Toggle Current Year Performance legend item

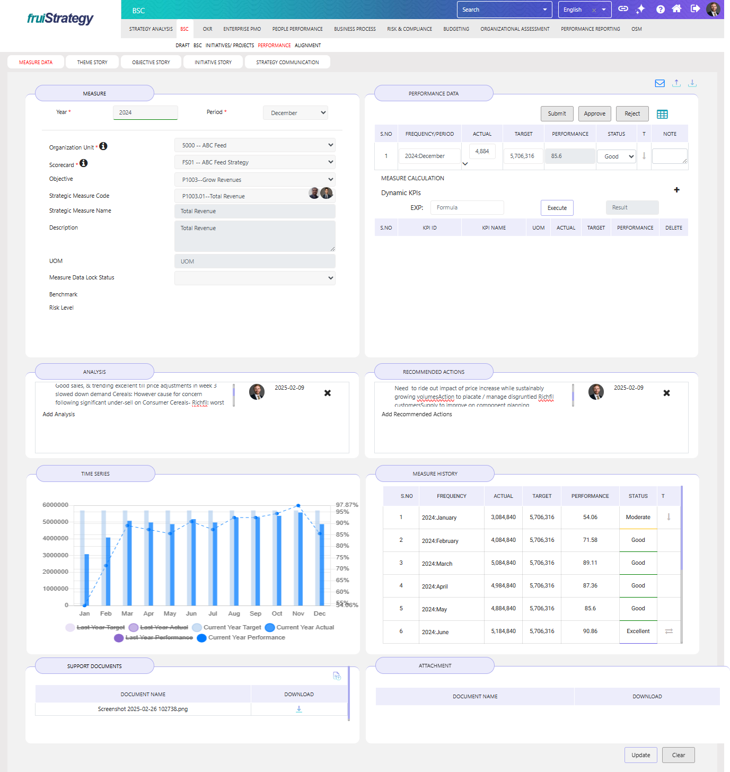point(241,638)
